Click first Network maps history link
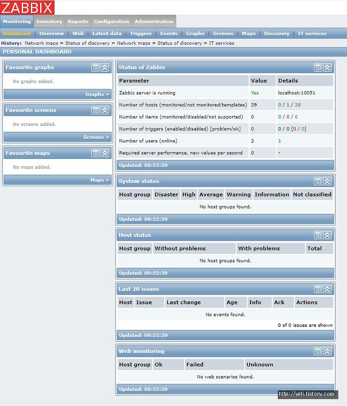Screen dimensions: 347x406 click(x=41, y=43)
